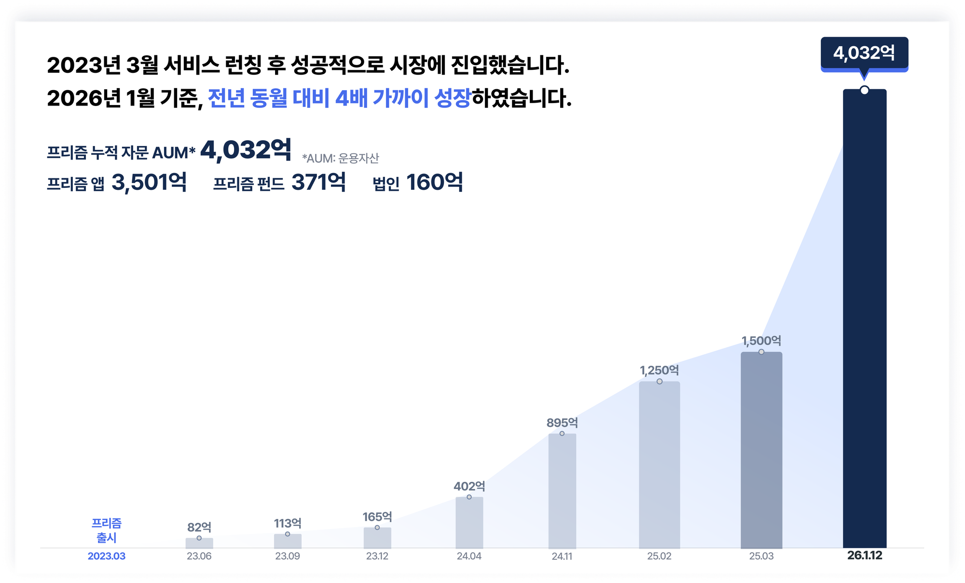Click the *AUM: 운용자산 footnote
Screen dimensions: 965x583
pyautogui.click(x=341, y=158)
